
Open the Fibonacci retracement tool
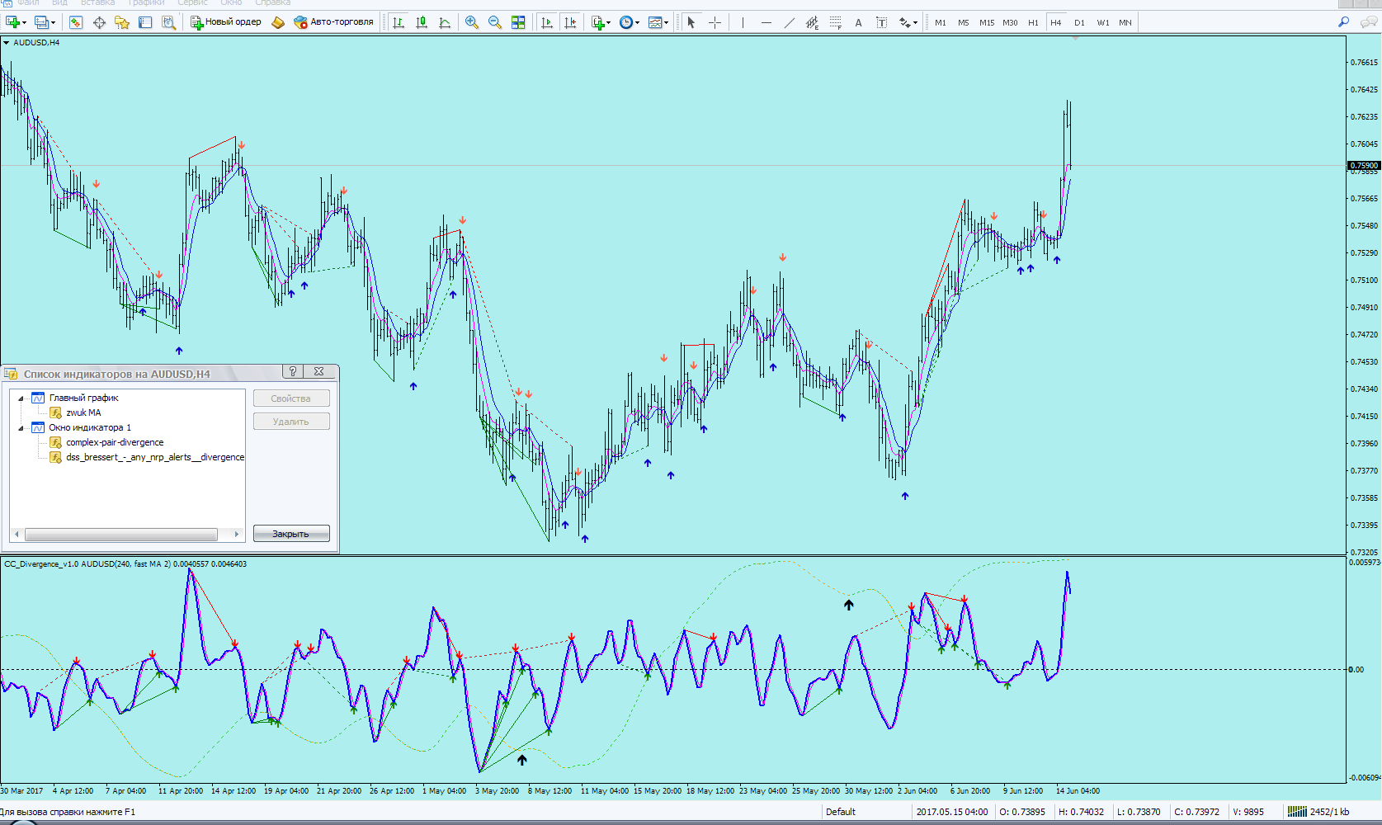click(x=835, y=22)
